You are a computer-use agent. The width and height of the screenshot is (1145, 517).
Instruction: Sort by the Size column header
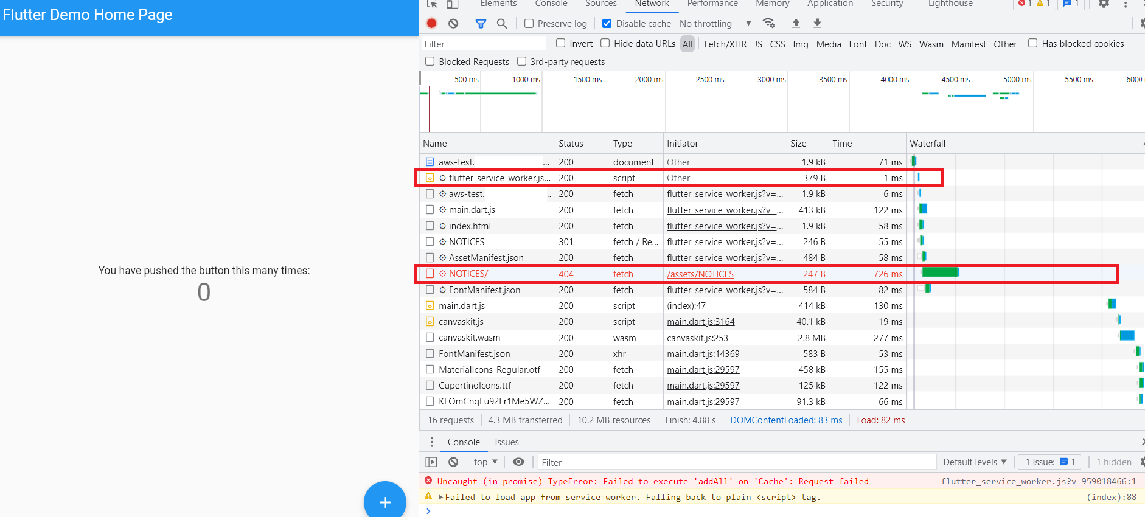coord(807,144)
